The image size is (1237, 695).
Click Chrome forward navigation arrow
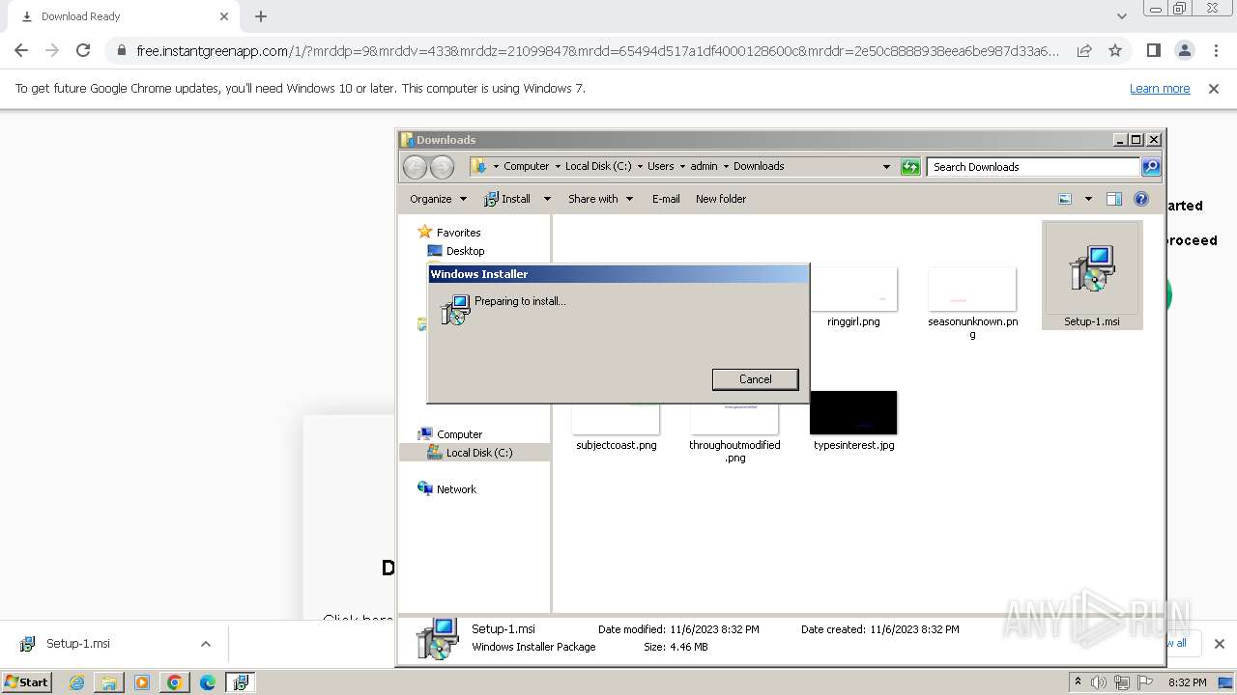(52, 50)
